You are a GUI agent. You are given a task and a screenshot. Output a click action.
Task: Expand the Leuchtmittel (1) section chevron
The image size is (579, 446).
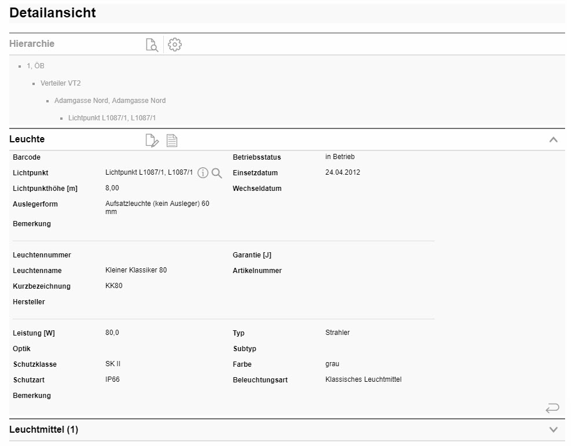tap(553, 430)
